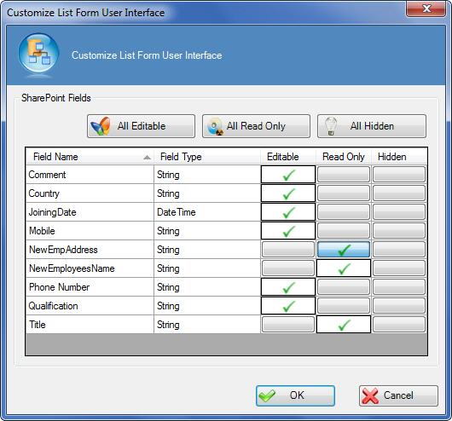Toggle Editable for NewEmpAddress field
452x421 pixels.
point(288,250)
